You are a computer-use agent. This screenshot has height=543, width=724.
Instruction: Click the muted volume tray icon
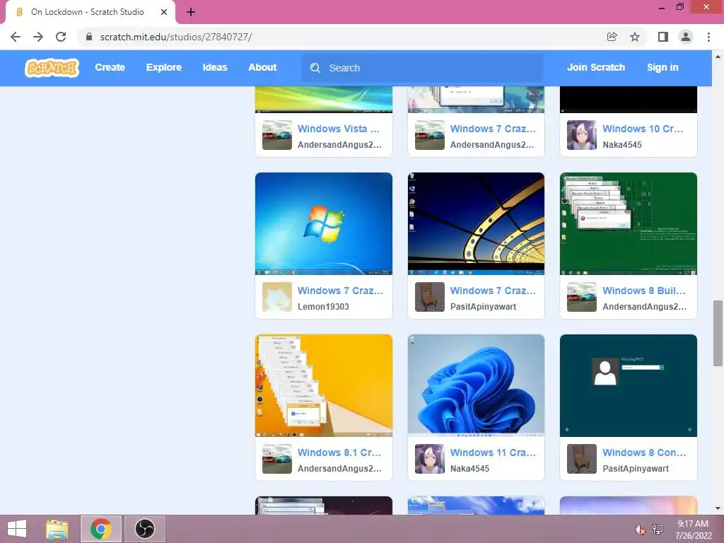[x=640, y=530]
